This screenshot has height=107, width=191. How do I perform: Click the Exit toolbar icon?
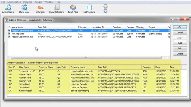coord(105,9)
